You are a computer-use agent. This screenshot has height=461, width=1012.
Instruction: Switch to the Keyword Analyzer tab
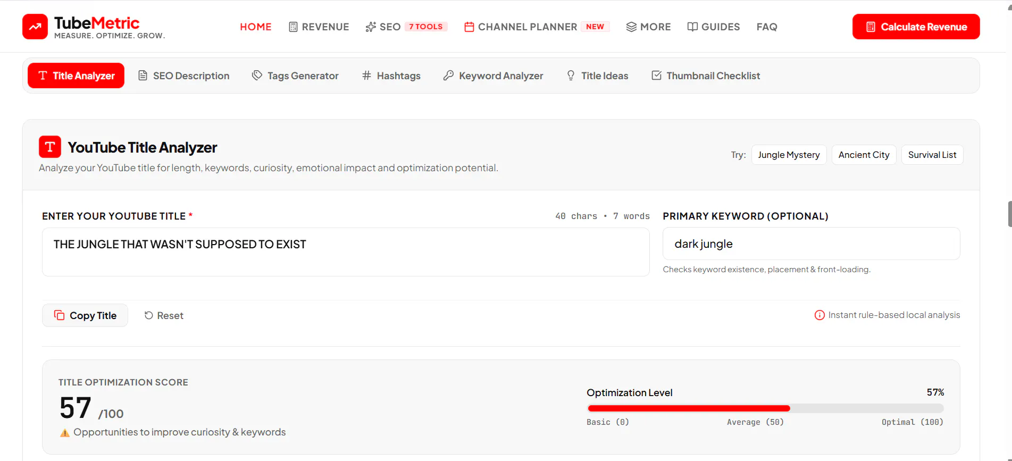pos(493,76)
